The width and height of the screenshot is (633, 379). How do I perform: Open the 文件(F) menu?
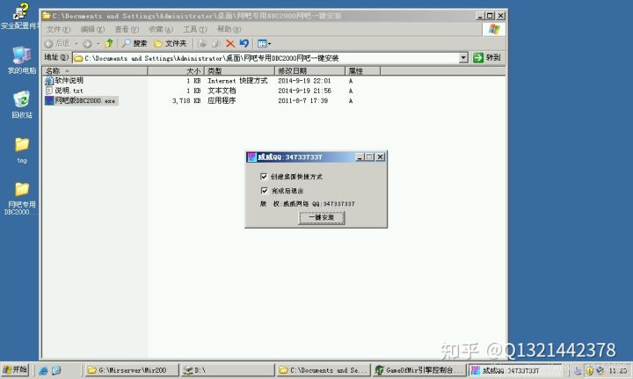point(58,29)
